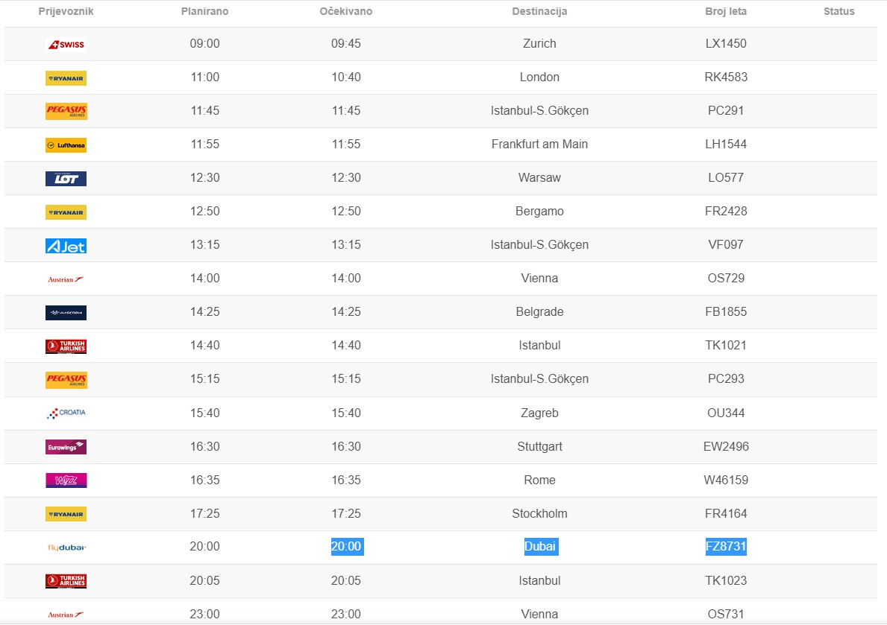This screenshot has height=625, width=887.
Task: Select the LOT airline logo
Action: pos(66,179)
